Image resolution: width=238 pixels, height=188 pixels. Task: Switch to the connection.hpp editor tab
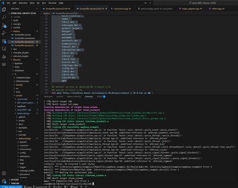click(121, 8)
